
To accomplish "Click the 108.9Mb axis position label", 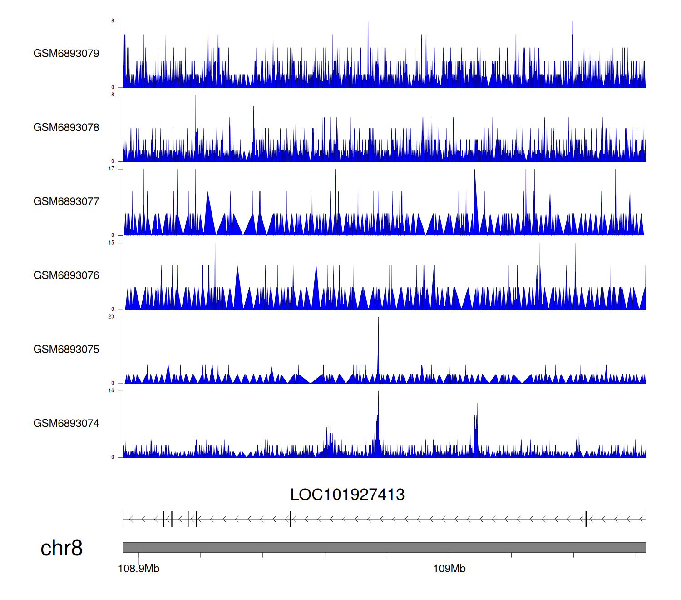I will click(138, 569).
